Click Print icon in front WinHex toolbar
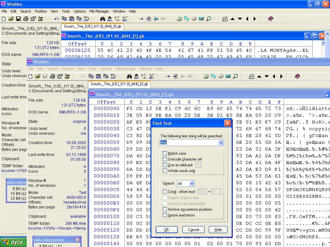This screenshot has width=330, height=247. [x=53, y=77]
